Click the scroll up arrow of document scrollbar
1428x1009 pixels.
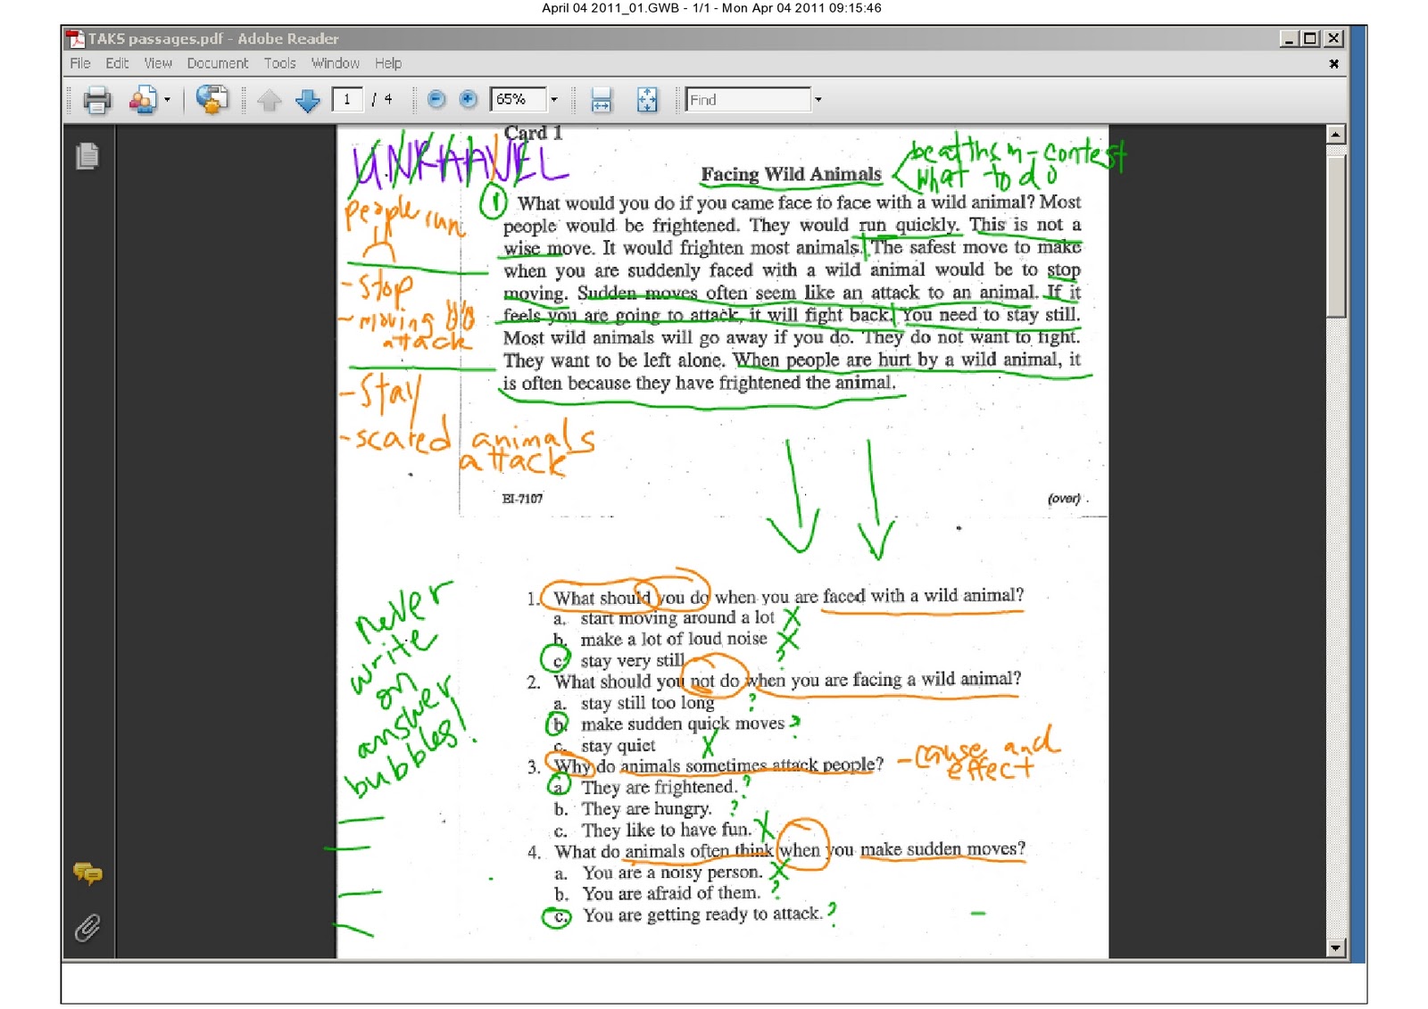coord(1335,135)
